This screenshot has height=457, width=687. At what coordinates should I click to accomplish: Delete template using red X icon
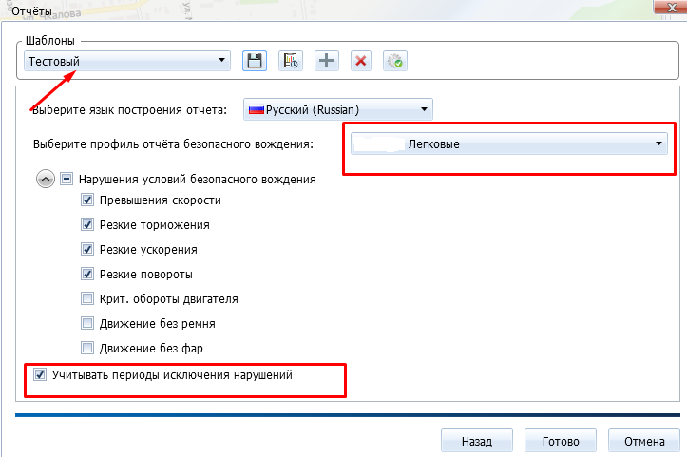click(360, 61)
